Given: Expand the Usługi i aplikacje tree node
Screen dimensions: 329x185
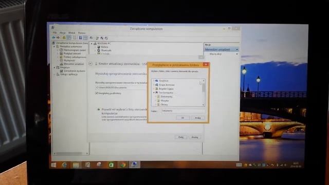Looking at the screenshot, I should (x=54, y=74).
